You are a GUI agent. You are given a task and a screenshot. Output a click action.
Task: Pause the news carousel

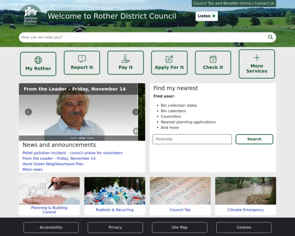[136, 131]
